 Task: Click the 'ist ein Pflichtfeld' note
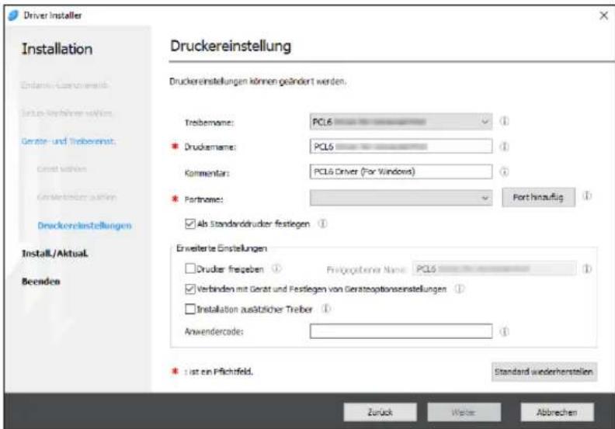coord(219,372)
